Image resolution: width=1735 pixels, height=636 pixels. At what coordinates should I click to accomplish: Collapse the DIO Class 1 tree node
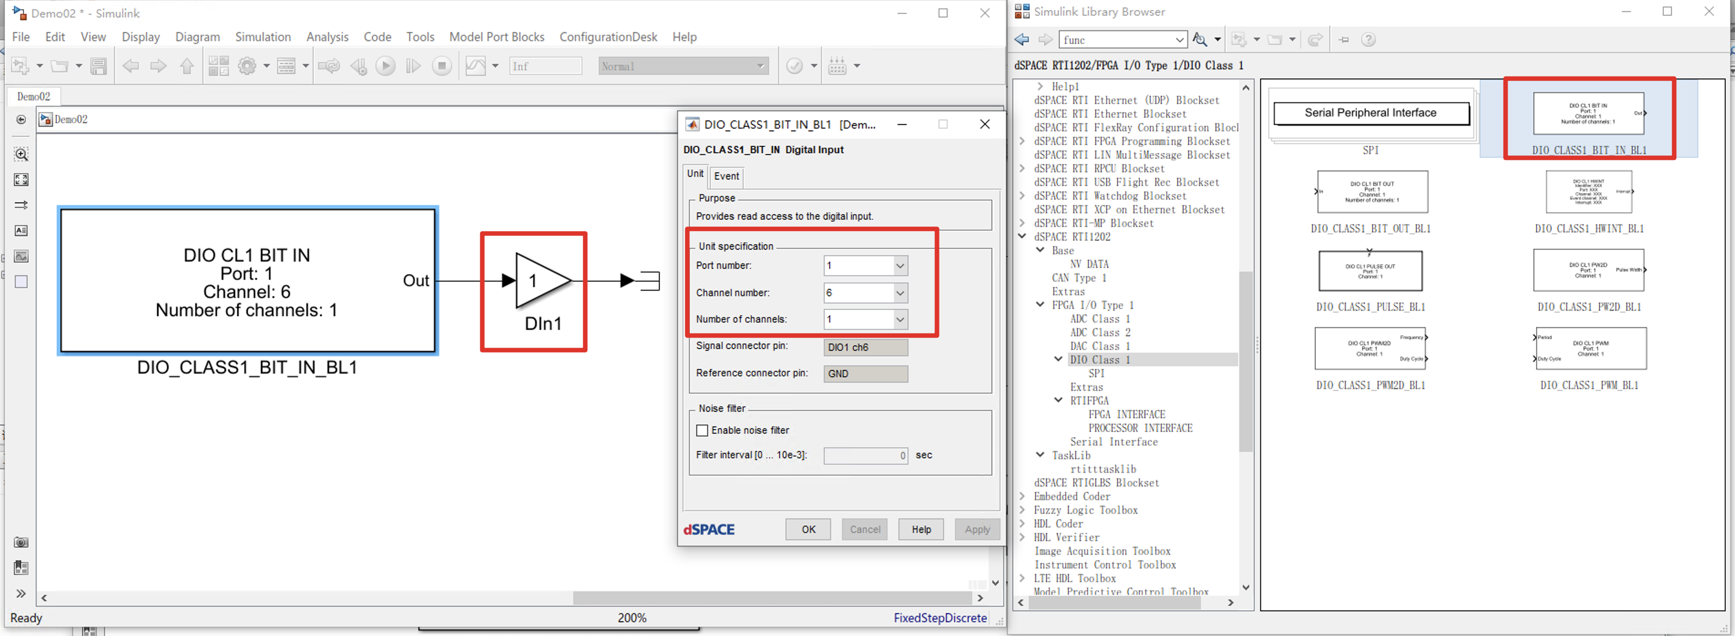(1059, 359)
